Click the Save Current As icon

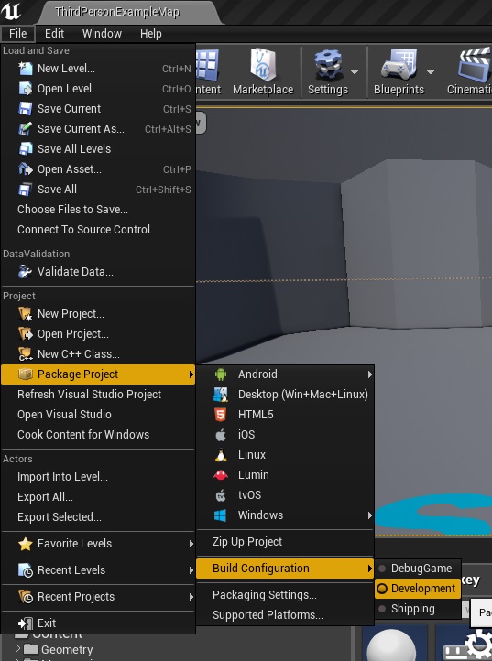coord(26,129)
